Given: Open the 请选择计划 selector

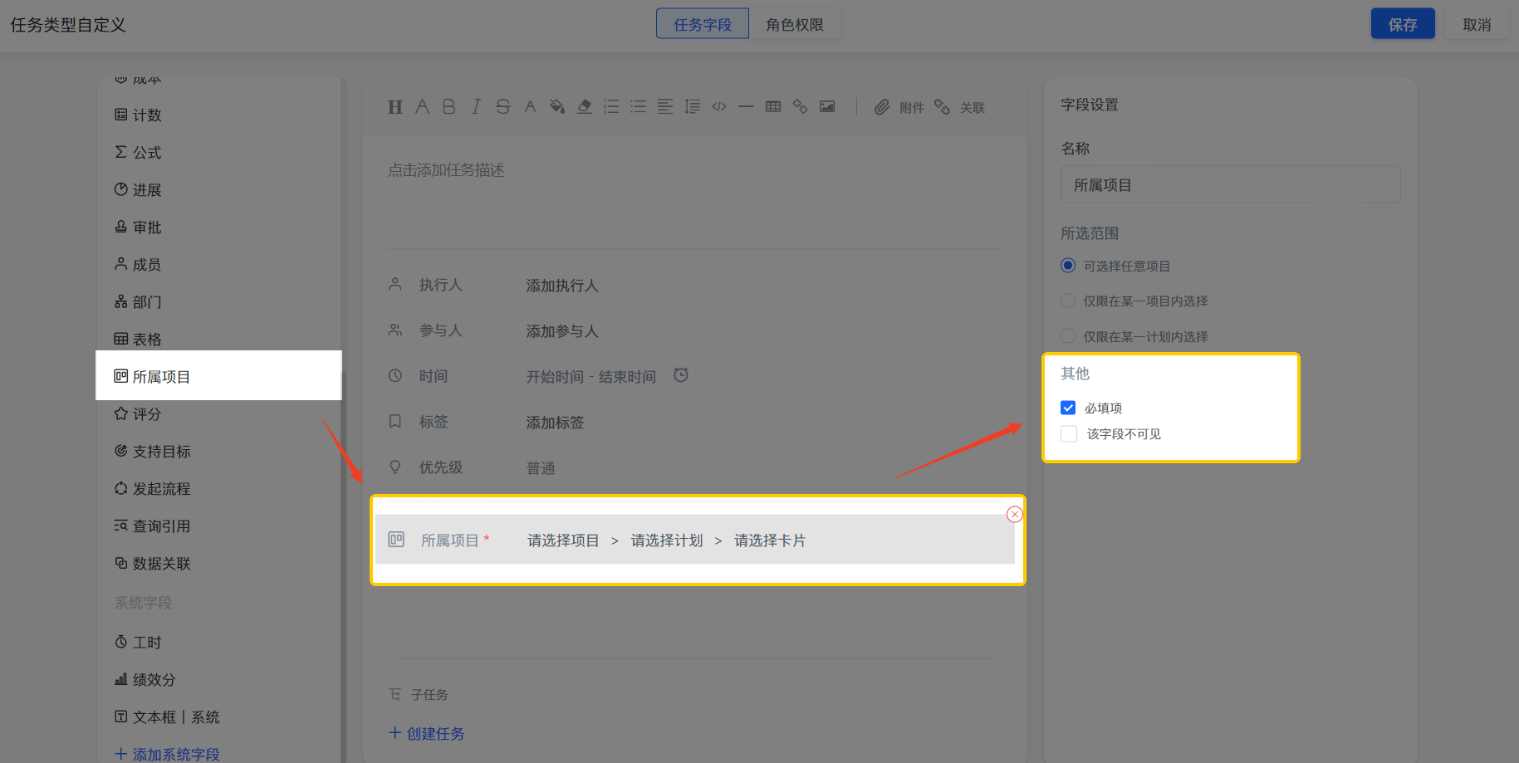Looking at the screenshot, I should [x=667, y=540].
